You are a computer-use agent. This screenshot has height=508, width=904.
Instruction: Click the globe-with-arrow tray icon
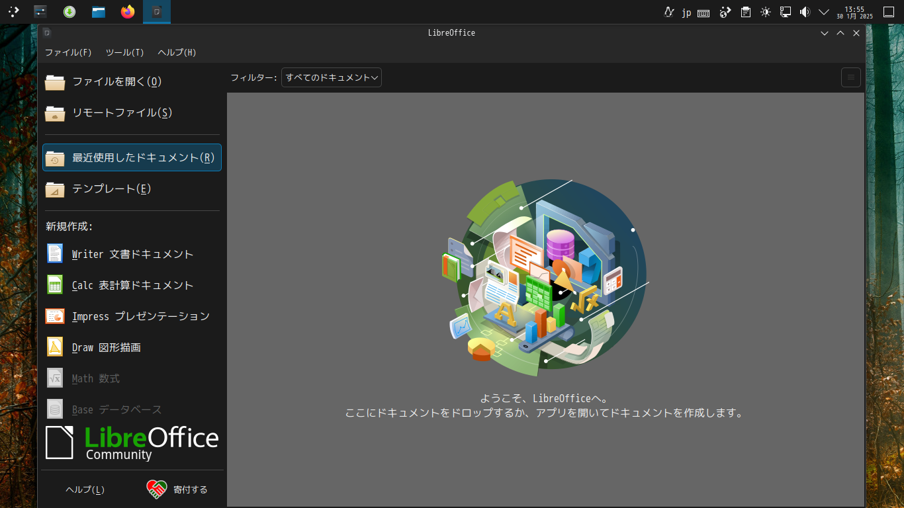(725, 11)
